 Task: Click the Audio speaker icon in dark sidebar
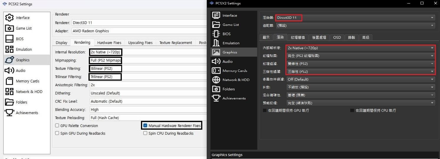(x=216, y=61)
